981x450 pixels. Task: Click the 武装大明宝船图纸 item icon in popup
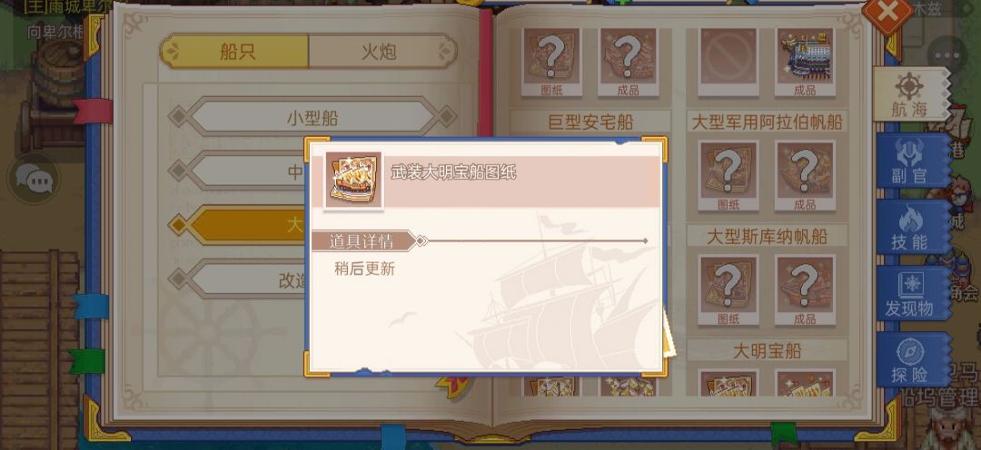[353, 180]
